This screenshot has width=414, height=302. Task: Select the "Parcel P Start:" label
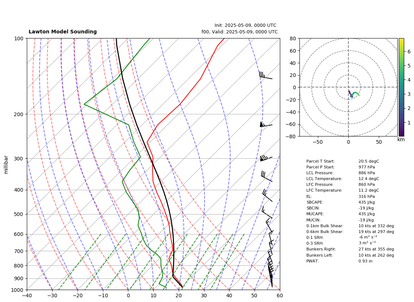point(320,167)
